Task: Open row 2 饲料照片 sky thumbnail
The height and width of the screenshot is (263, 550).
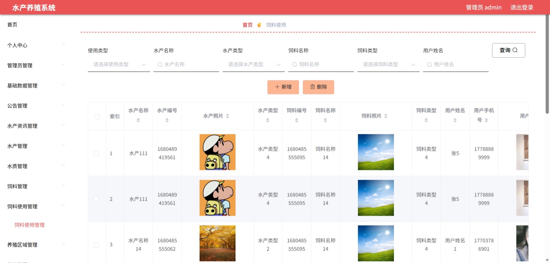Action: click(x=376, y=198)
